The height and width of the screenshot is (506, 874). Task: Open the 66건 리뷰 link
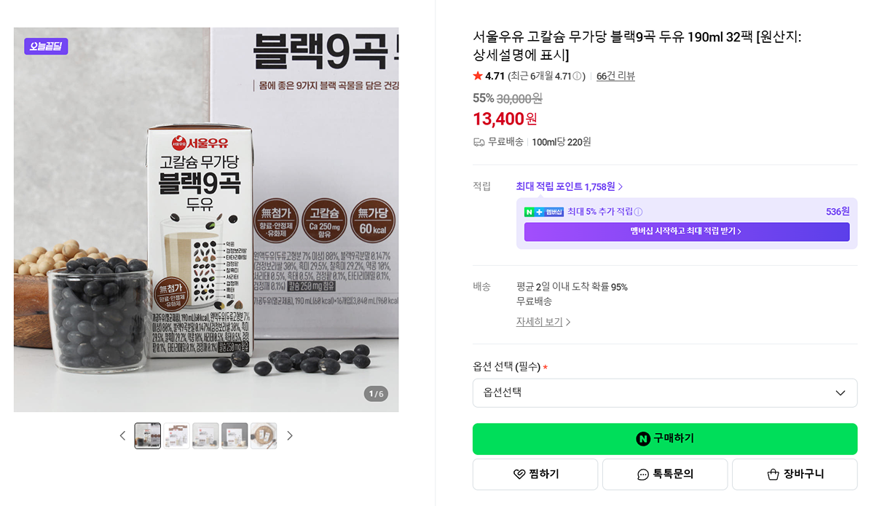tap(615, 76)
